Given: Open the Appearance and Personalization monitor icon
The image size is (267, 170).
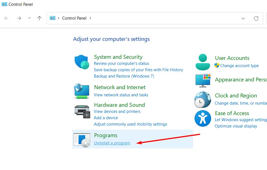Looking at the screenshot, I should (203, 81).
